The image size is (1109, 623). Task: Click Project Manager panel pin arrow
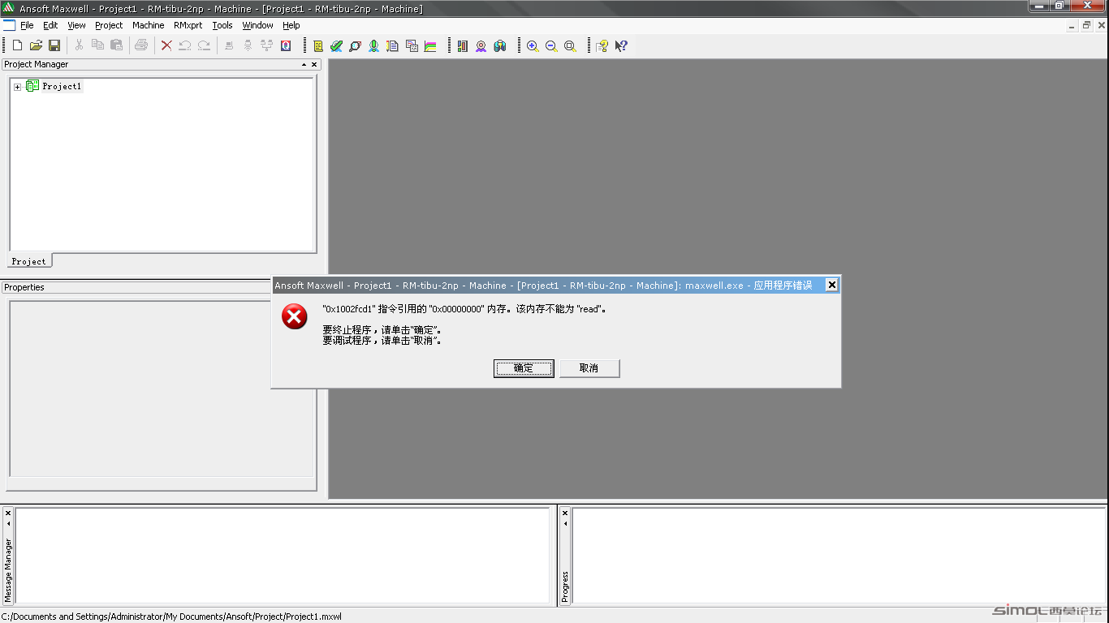tap(304, 64)
